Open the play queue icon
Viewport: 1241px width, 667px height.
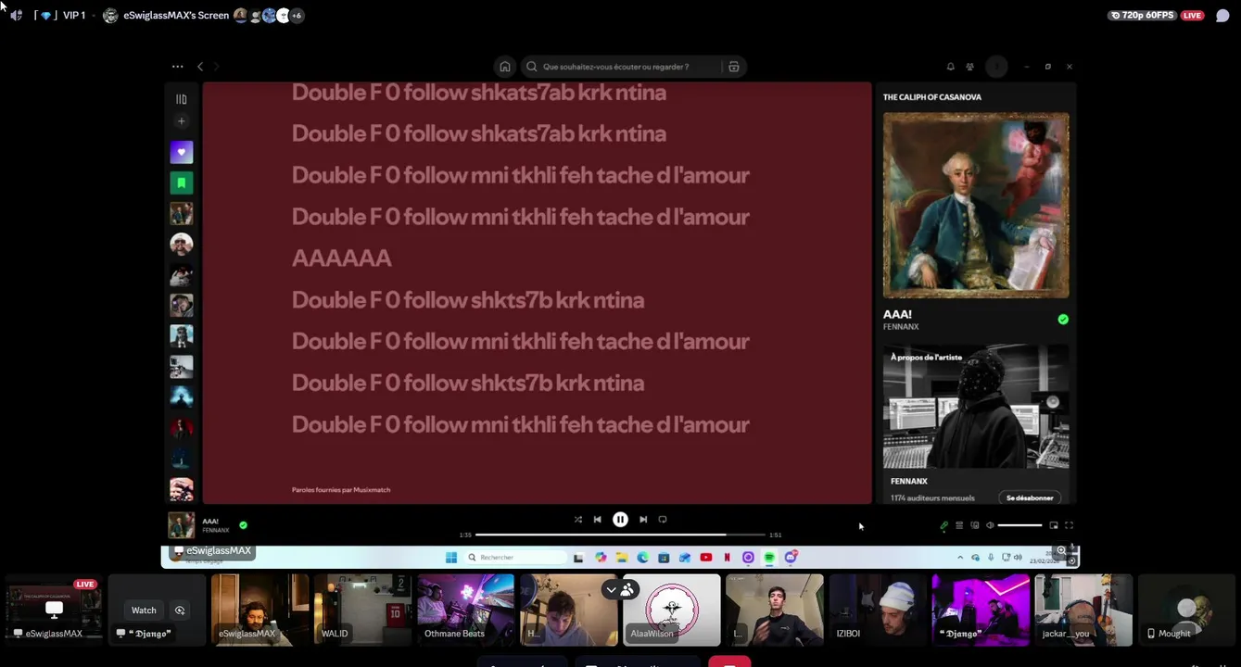pos(959,525)
